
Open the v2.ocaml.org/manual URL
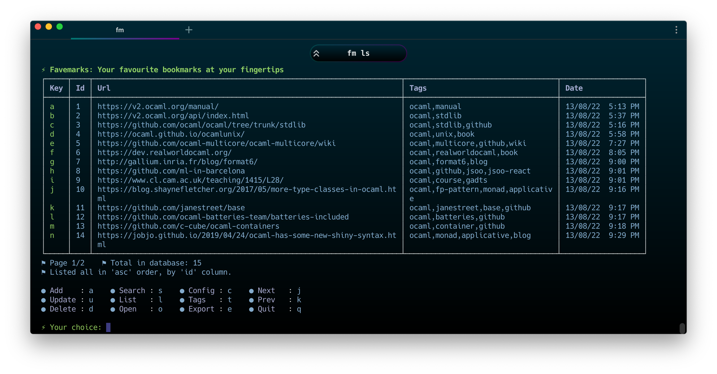pyautogui.click(x=158, y=107)
